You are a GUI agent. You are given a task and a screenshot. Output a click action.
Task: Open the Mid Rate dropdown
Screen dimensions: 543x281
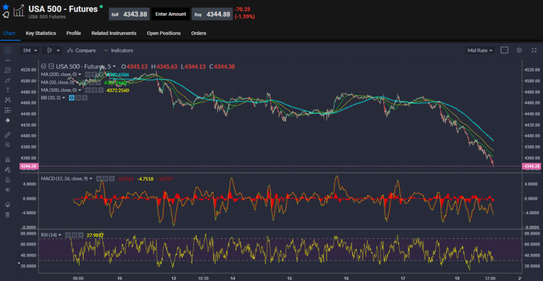click(x=479, y=50)
